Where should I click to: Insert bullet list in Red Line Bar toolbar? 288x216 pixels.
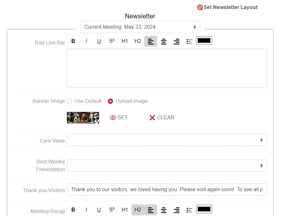click(190, 41)
